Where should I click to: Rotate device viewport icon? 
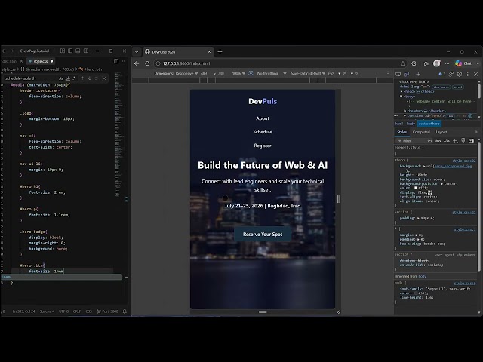click(331, 74)
